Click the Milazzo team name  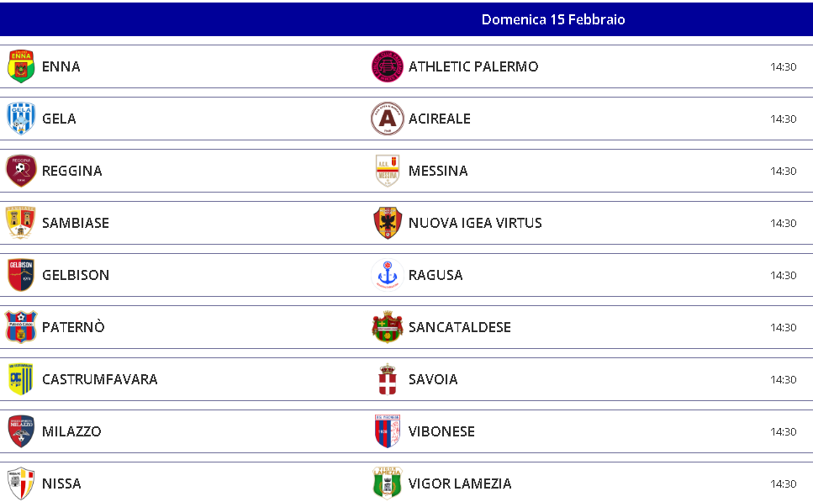click(x=71, y=431)
